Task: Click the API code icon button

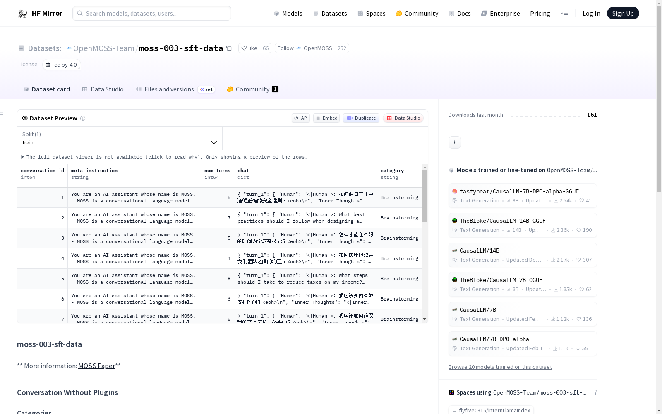Action: 300,118
